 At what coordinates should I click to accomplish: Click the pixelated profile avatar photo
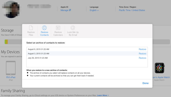[11, 9]
